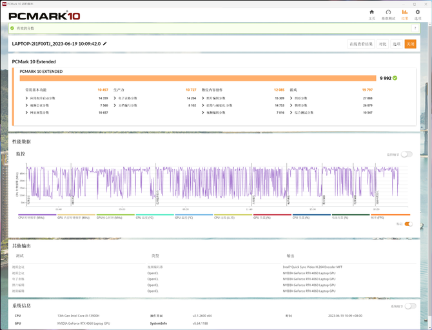Click Essentials score 10 497
The image size is (432, 330).
pos(103,90)
